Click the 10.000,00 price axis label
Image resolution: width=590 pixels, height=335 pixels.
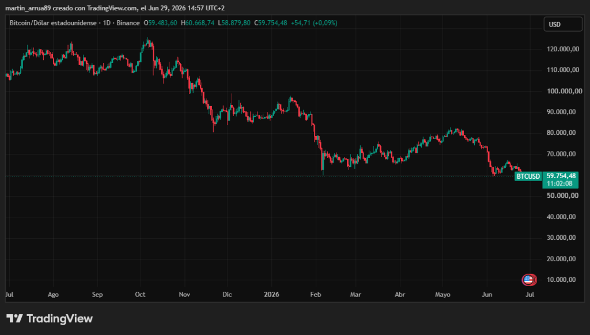[561, 280]
